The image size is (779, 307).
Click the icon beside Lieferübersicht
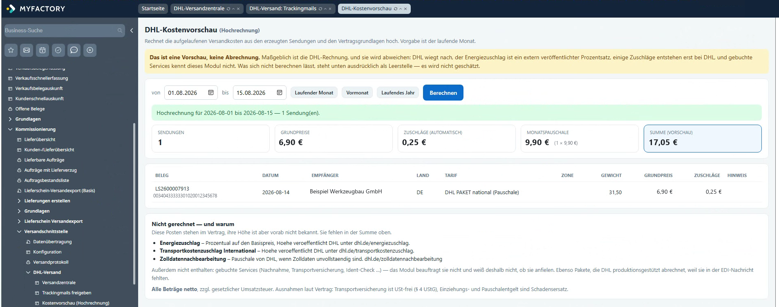19,139
